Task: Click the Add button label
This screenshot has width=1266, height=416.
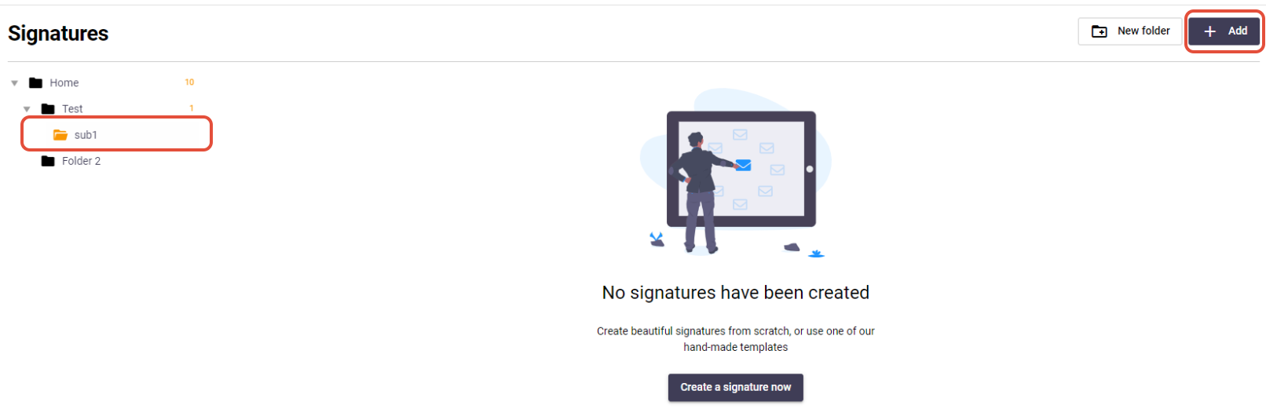Action: click(x=1238, y=31)
